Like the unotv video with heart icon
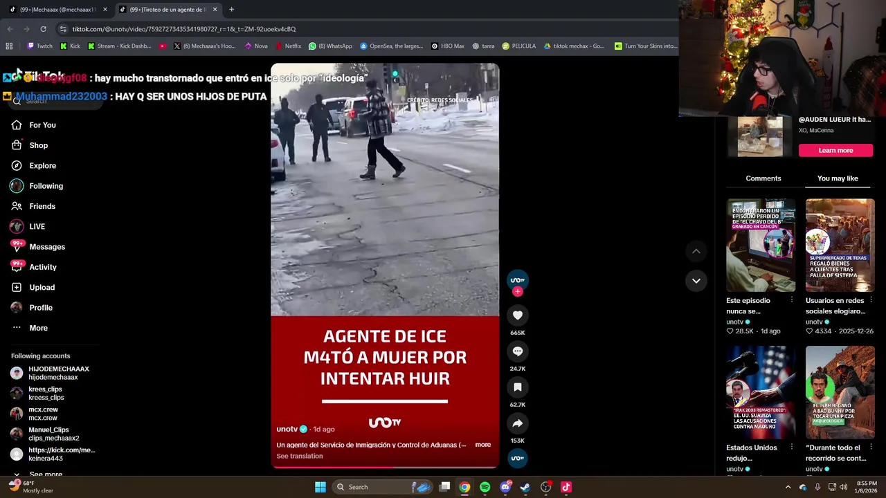Image resolution: width=886 pixels, height=498 pixels. click(517, 315)
